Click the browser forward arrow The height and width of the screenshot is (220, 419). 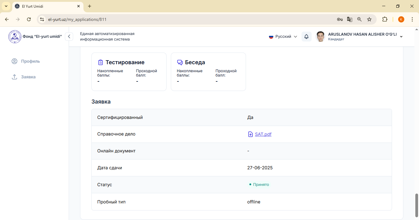tap(18, 19)
